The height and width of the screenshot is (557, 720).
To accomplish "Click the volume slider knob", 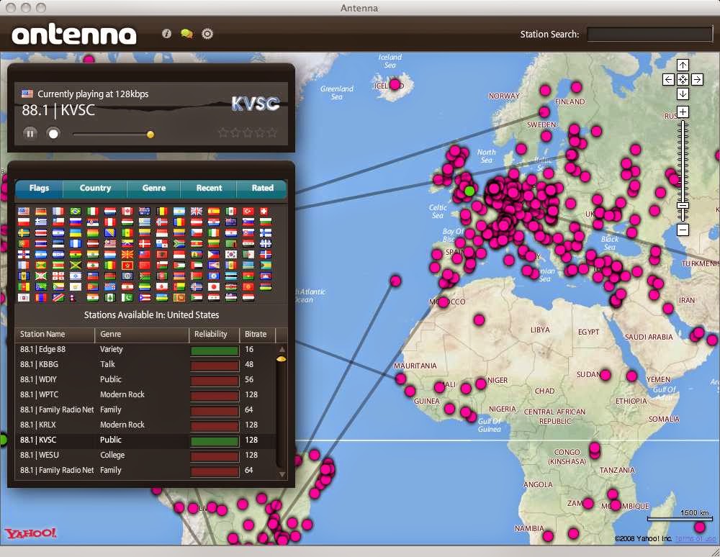I will coord(150,134).
